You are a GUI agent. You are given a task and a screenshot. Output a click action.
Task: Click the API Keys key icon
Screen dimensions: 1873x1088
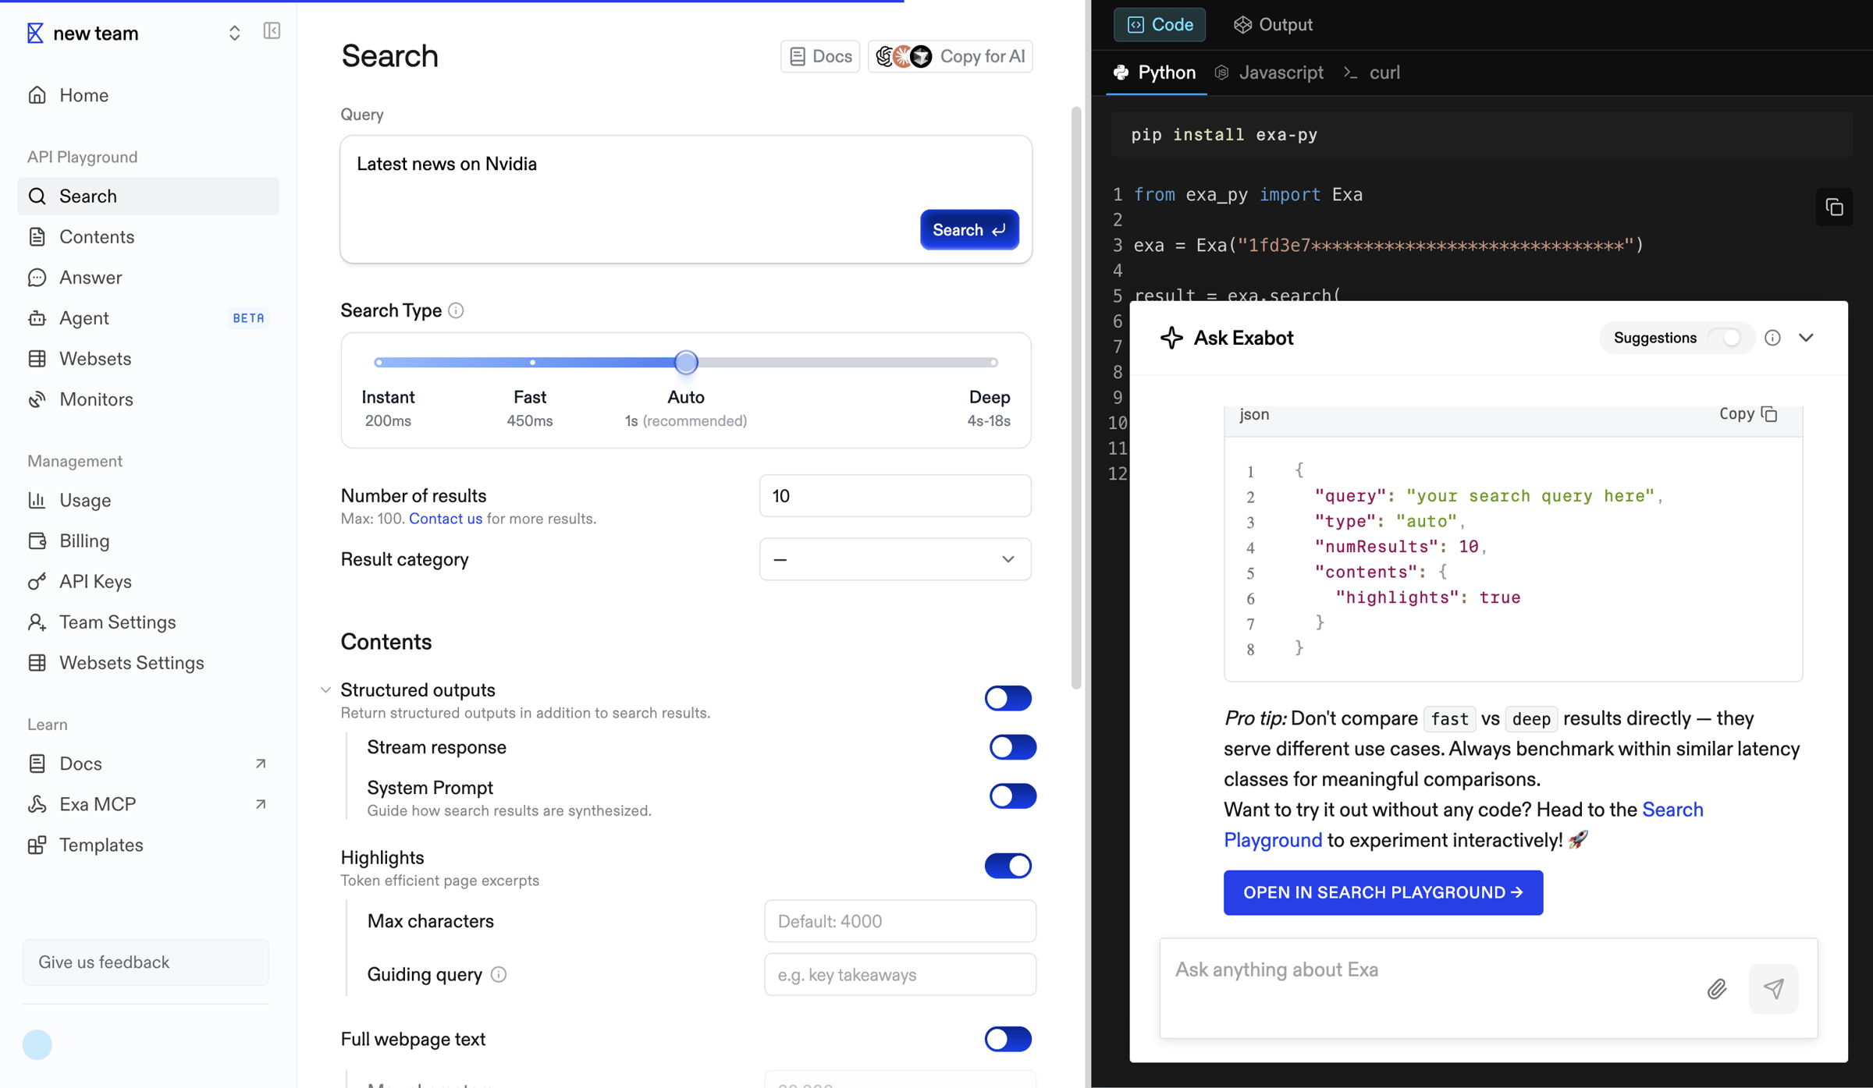click(x=37, y=582)
